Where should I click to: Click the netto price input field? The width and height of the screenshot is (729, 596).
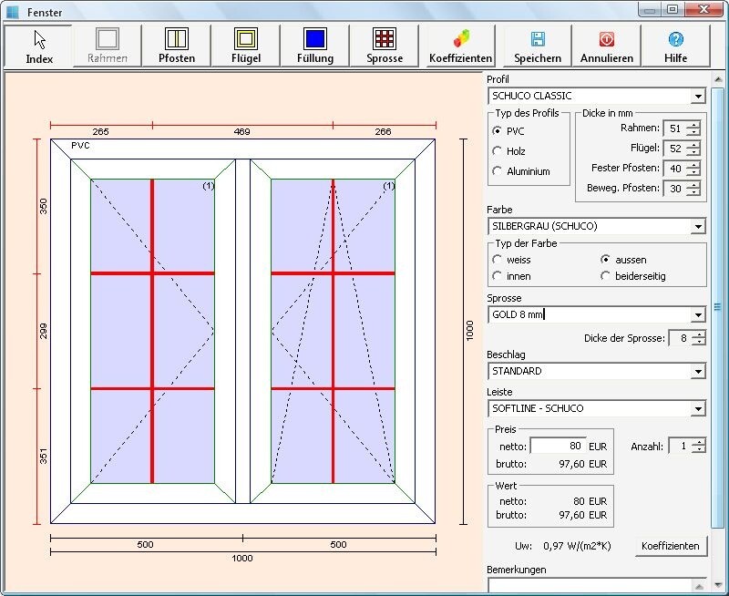[x=558, y=446]
